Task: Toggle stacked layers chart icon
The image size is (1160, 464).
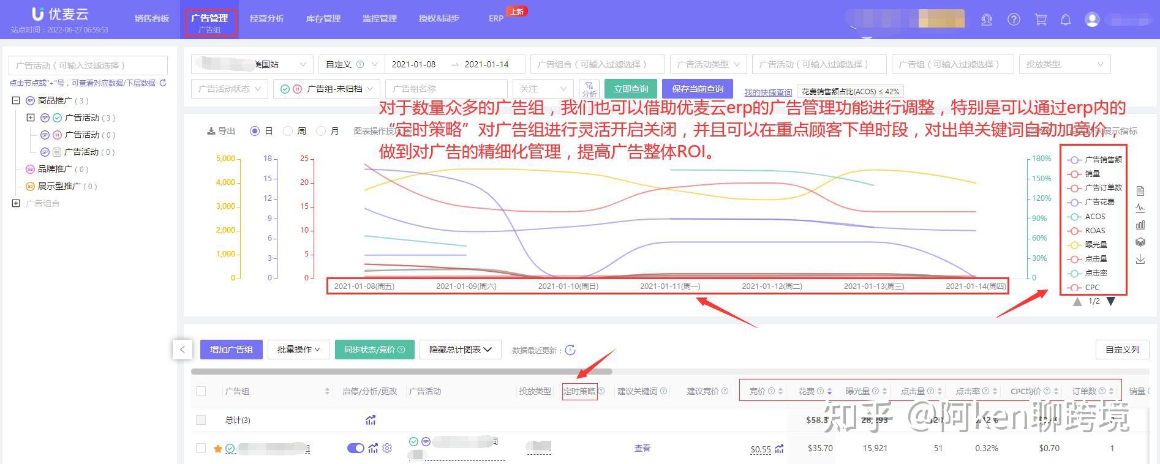Action: tap(1140, 242)
